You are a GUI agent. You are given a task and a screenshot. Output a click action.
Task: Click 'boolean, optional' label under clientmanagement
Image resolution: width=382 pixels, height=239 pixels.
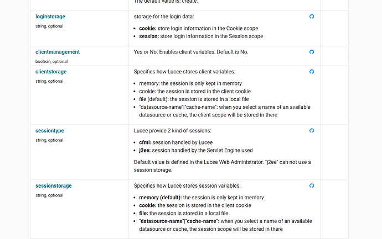[x=51, y=61]
